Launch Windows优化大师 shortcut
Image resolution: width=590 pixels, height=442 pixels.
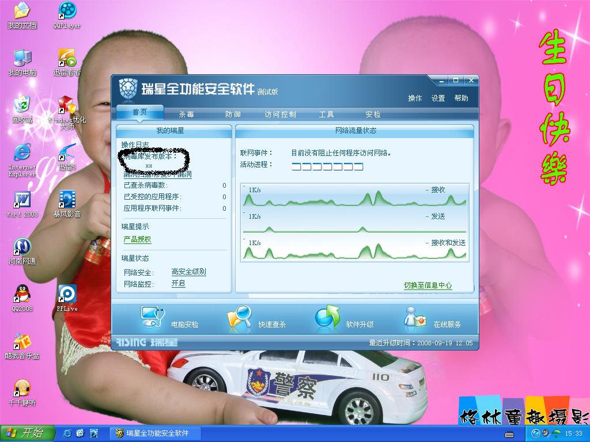pos(67,112)
